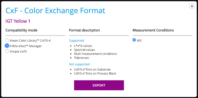Viewport: 198px width, 98px height.
Task: Click the blue Not supported: label
Action: tap(80, 64)
